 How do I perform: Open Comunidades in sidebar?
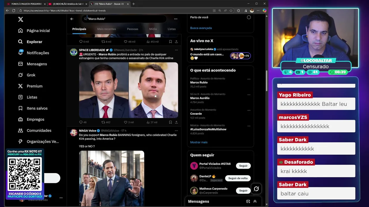pyautogui.click(x=35, y=130)
